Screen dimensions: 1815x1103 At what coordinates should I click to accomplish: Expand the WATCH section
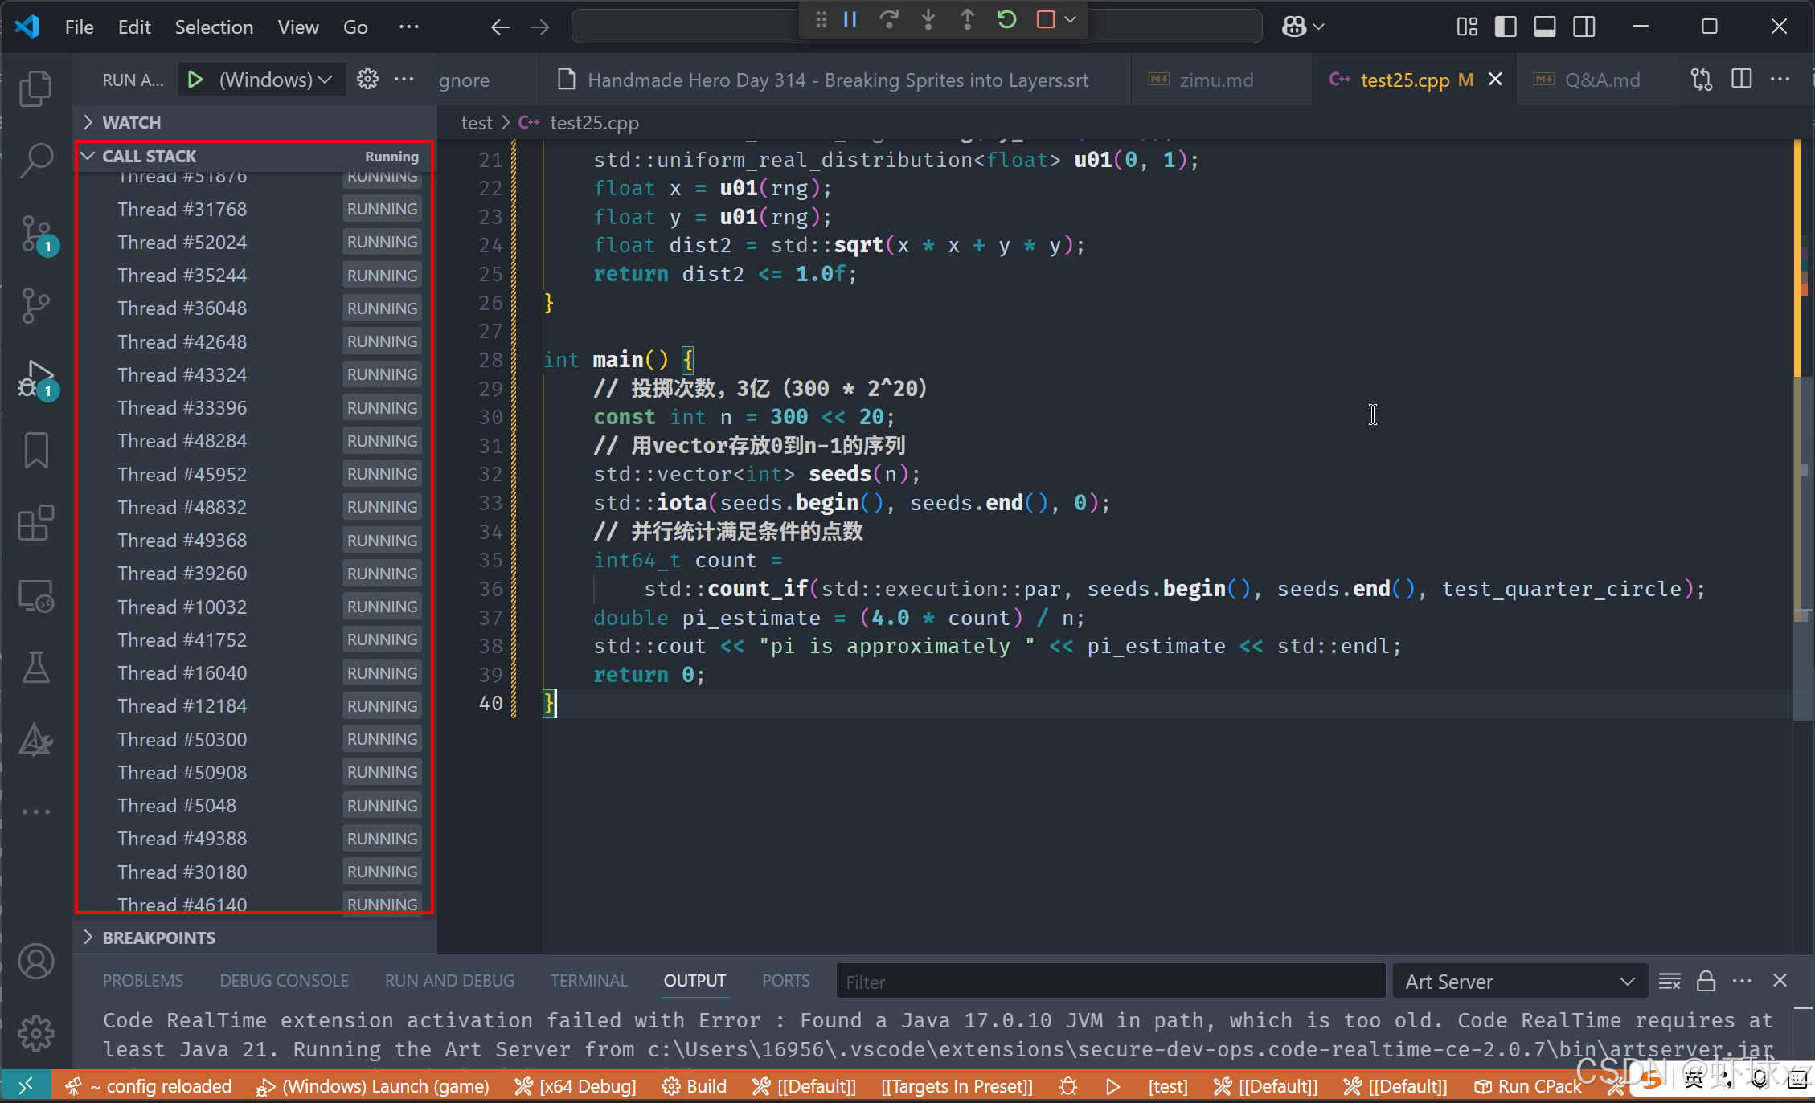(132, 122)
